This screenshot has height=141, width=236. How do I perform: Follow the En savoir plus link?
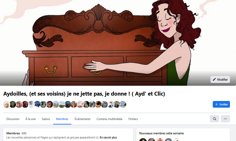pyautogui.click(x=108, y=138)
